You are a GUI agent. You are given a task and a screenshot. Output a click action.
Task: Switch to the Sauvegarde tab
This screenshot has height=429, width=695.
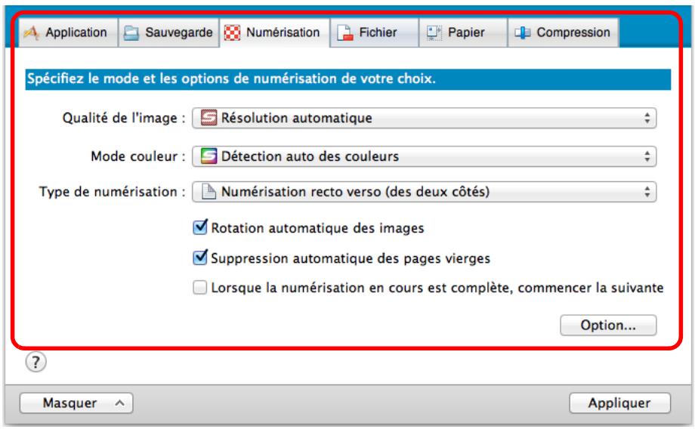(x=168, y=33)
